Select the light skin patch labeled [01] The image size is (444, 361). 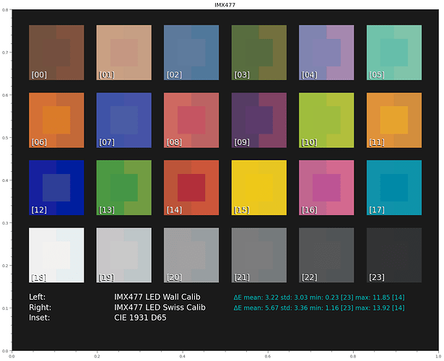(x=124, y=53)
